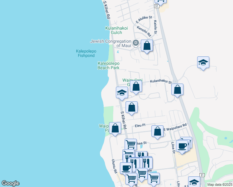
Task: Click the shopping bag marker beside Jewish Congregation of Maui
Action: (x=147, y=46)
